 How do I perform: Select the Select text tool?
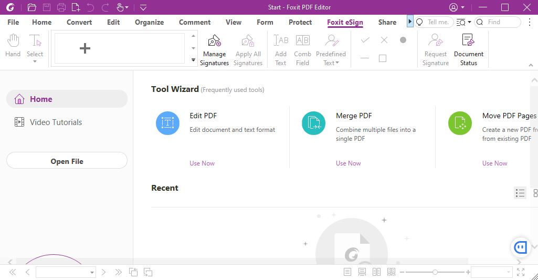35,45
